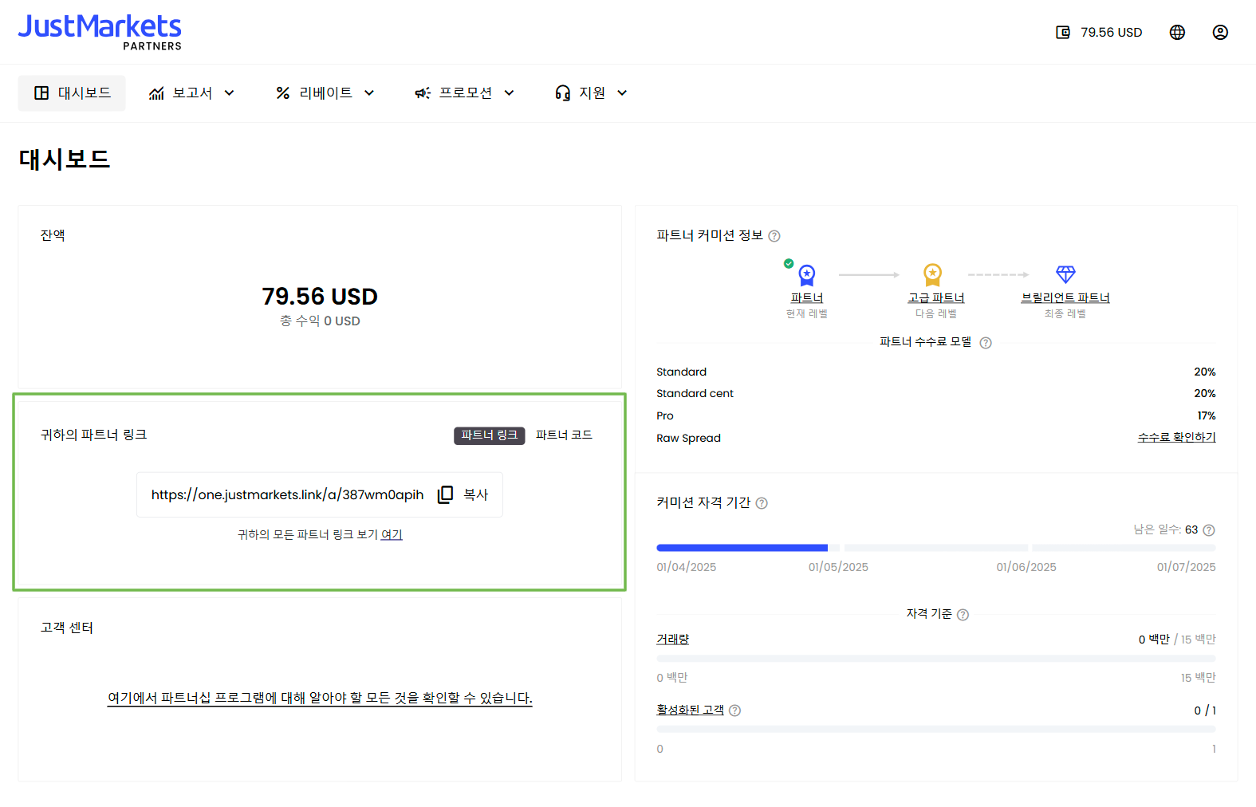Screen dimensions: 1256x807
Task: Click the commission period progress bar
Action: pyautogui.click(x=936, y=548)
